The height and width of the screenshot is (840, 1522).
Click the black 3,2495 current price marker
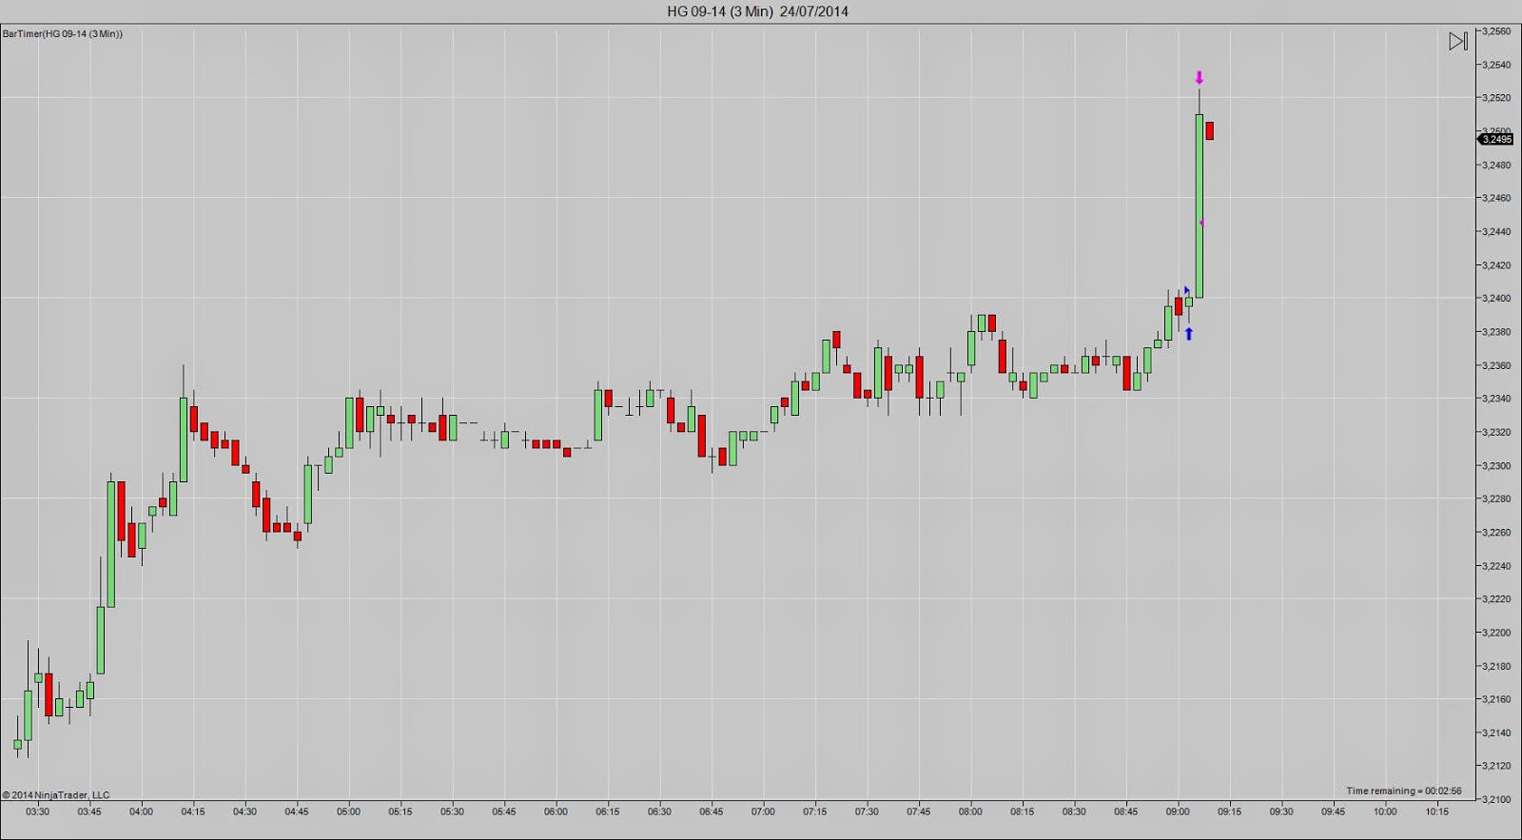coord(1495,139)
